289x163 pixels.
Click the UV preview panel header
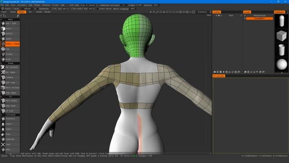click(x=219, y=76)
